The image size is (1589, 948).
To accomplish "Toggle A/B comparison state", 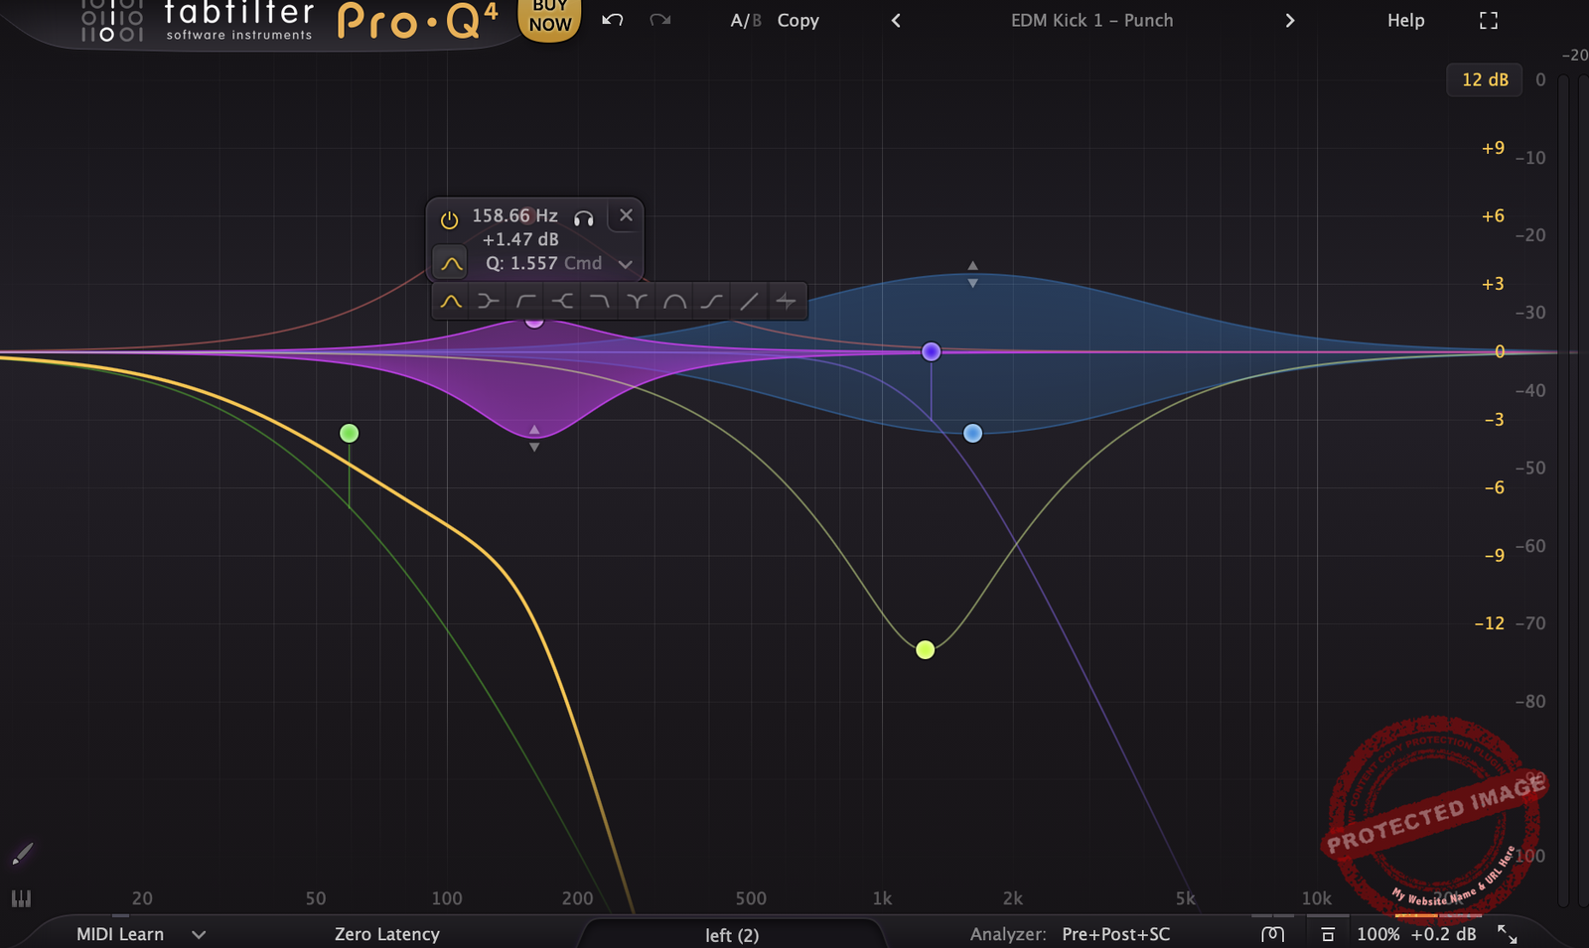I will [x=746, y=20].
